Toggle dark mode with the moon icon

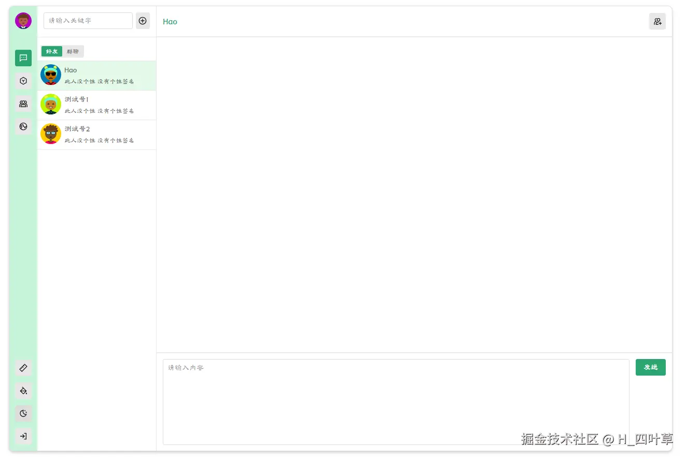23,413
